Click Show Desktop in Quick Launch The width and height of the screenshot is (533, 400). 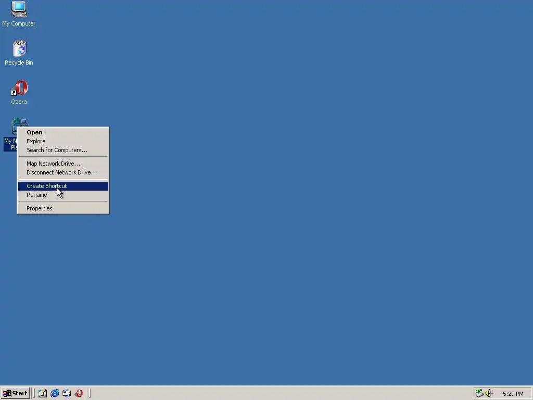click(43, 393)
